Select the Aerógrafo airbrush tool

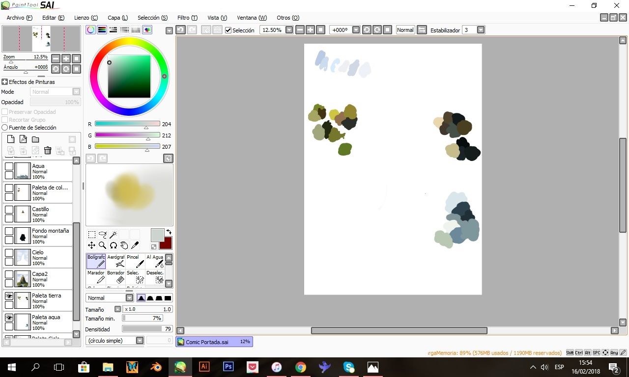pos(115,261)
